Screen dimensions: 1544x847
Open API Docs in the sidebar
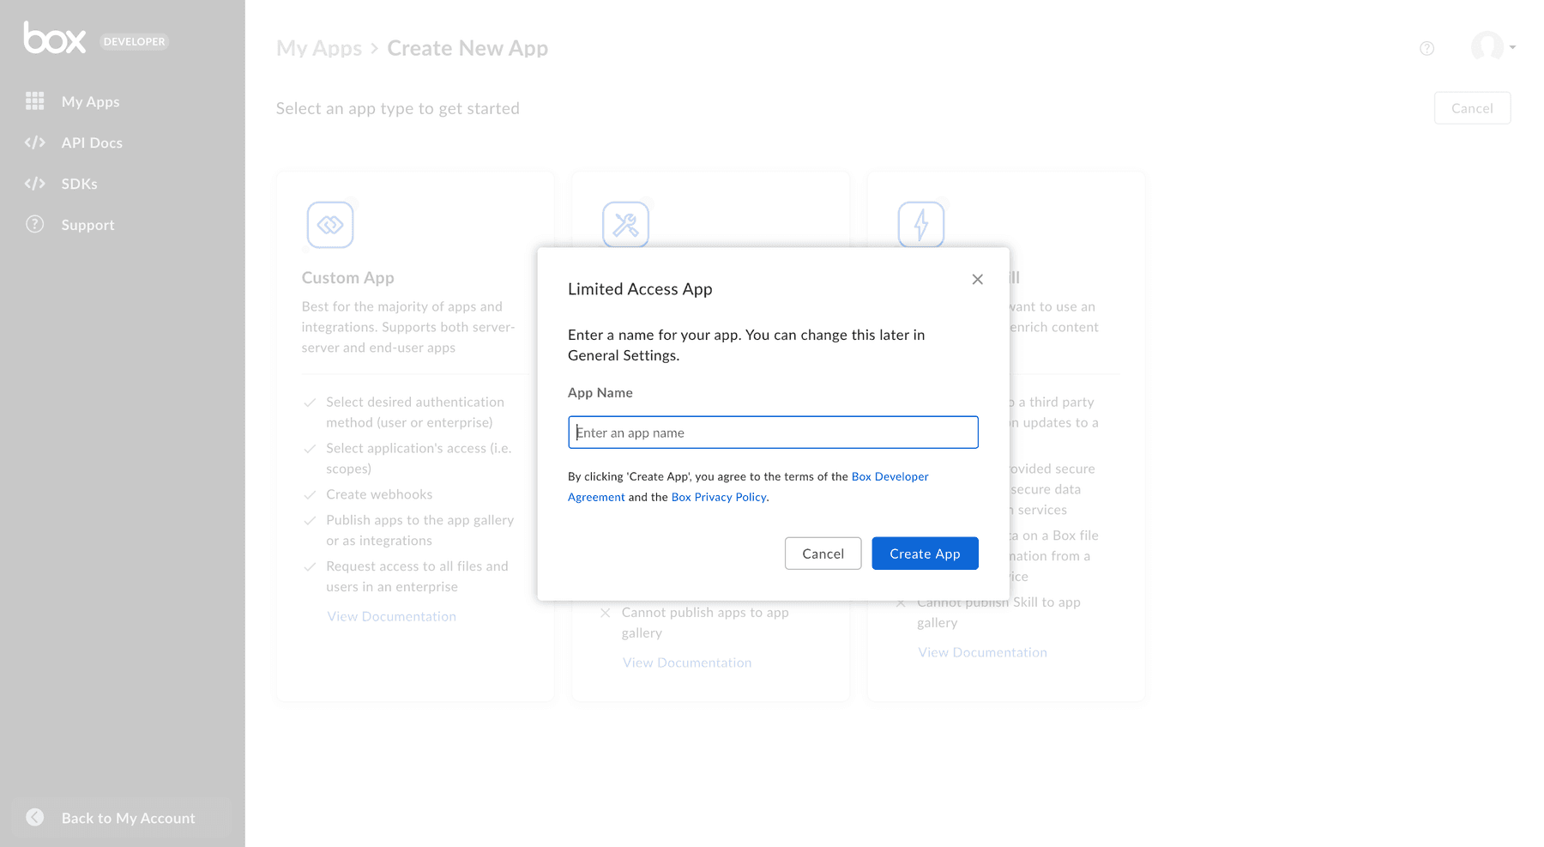click(92, 142)
